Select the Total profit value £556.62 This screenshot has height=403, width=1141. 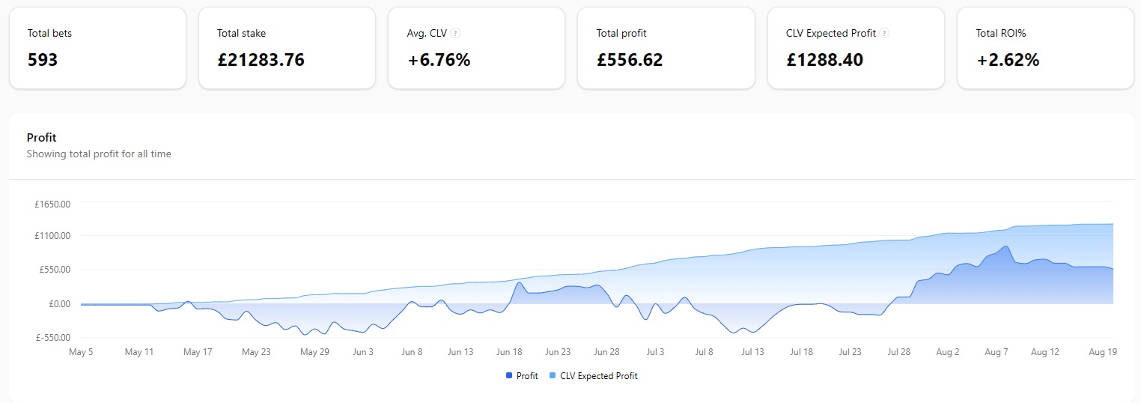coord(630,60)
